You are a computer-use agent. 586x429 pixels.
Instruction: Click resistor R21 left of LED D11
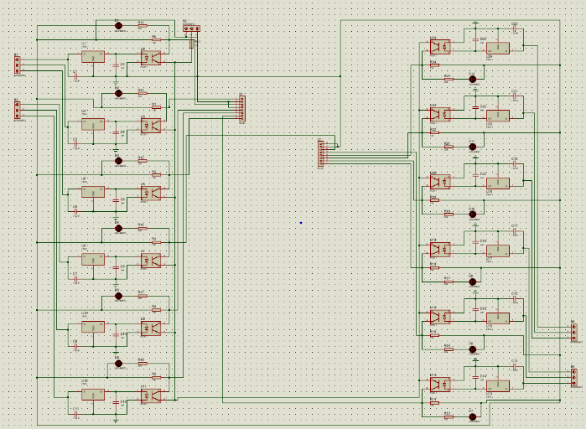(449, 147)
